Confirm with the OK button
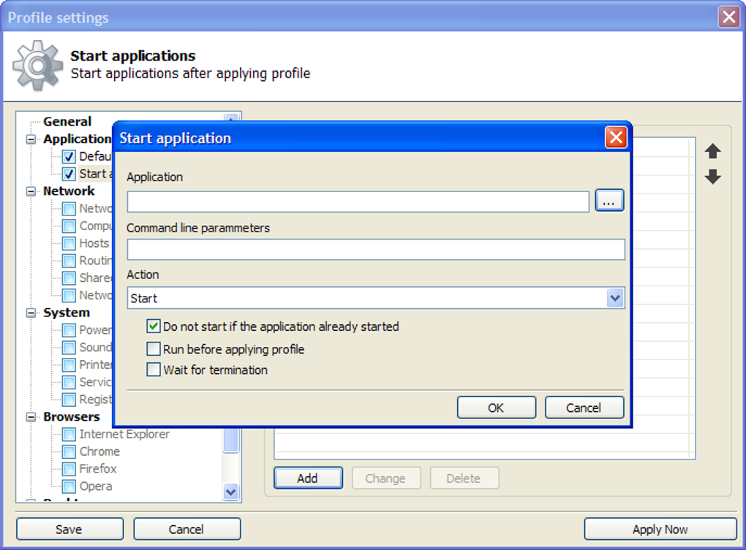The width and height of the screenshot is (746, 550). 496,408
